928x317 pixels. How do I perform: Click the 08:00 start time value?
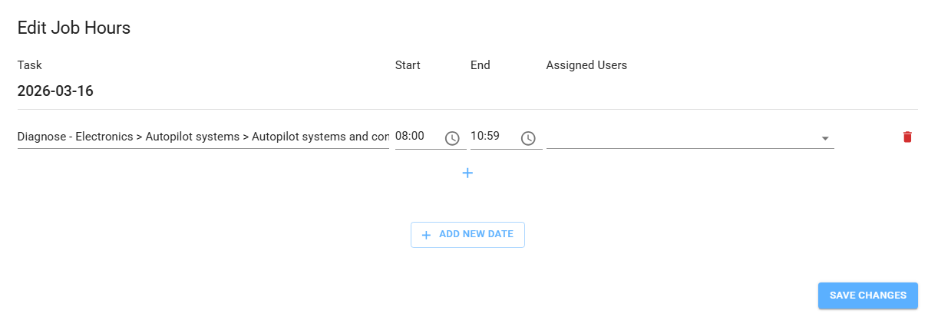click(410, 137)
